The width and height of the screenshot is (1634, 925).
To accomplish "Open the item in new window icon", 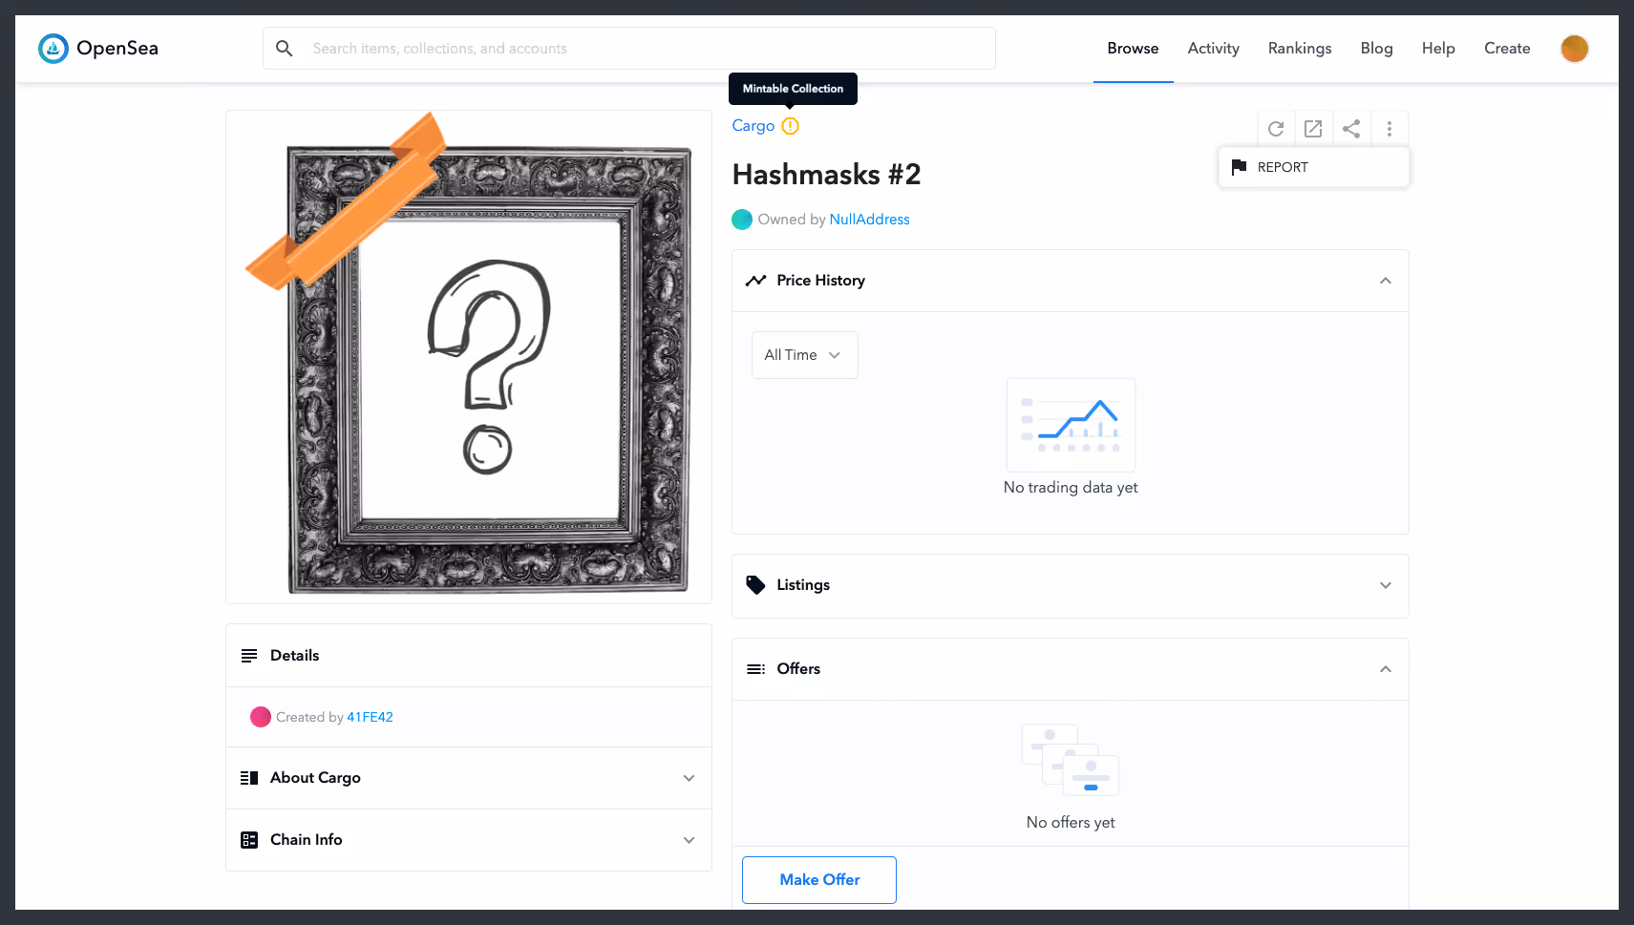I will tap(1313, 129).
